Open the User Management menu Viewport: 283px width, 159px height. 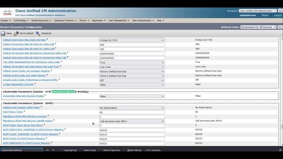click(119, 21)
